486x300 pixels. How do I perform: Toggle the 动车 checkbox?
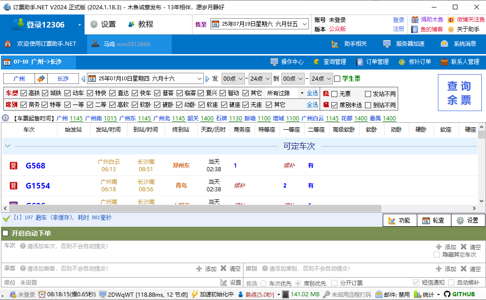click(68, 93)
